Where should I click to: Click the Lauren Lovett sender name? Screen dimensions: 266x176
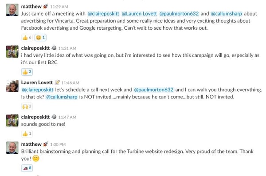pyautogui.click(x=37, y=82)
